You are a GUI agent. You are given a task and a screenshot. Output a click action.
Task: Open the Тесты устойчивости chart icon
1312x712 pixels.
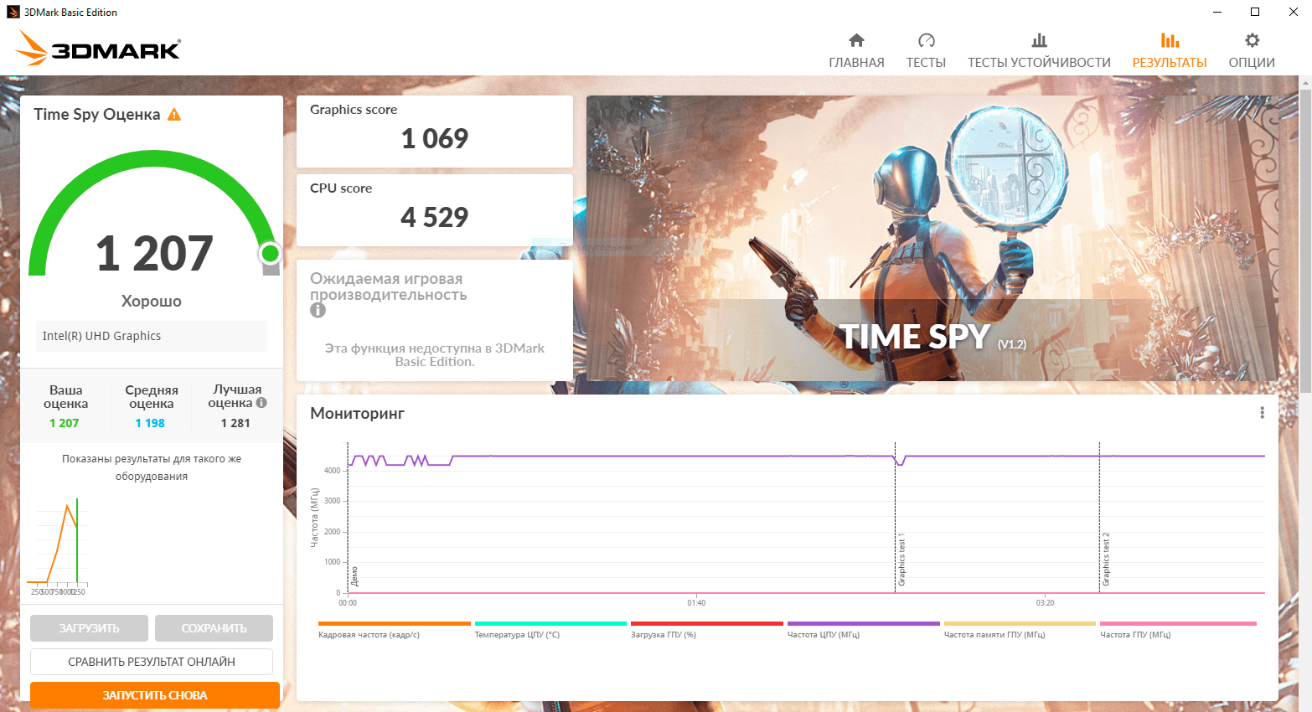pyautogui.click(x=1039, y=40)
